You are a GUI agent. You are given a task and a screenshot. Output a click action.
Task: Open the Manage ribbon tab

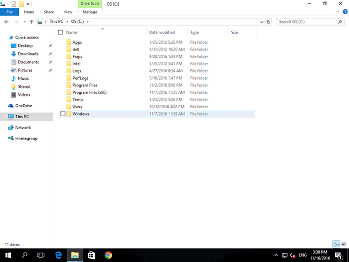(x=90, y=12)
